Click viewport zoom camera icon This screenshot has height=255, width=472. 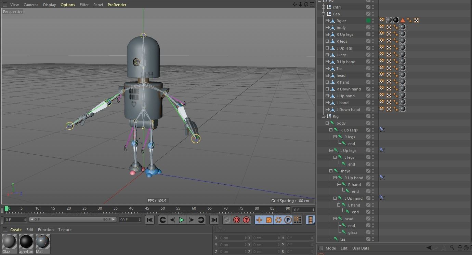tap(300, 4)
